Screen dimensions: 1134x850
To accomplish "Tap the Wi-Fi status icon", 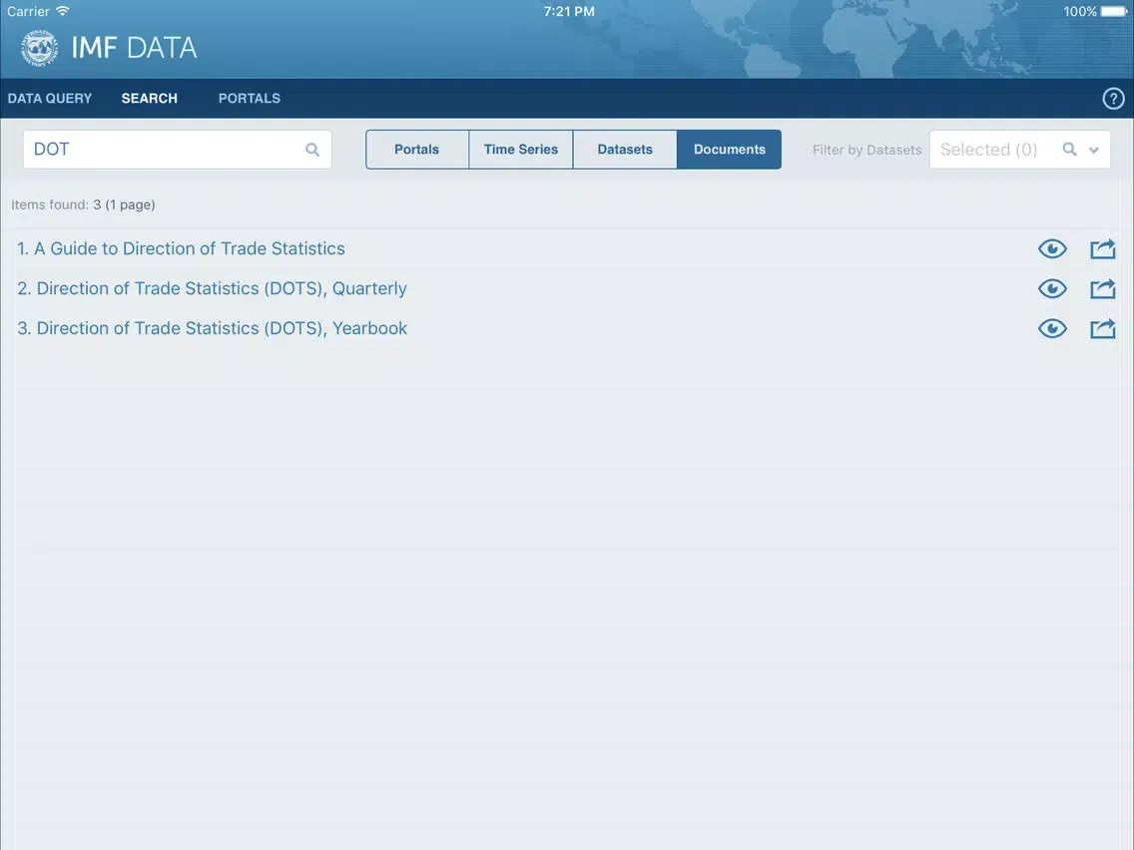I will coord(63,11).
